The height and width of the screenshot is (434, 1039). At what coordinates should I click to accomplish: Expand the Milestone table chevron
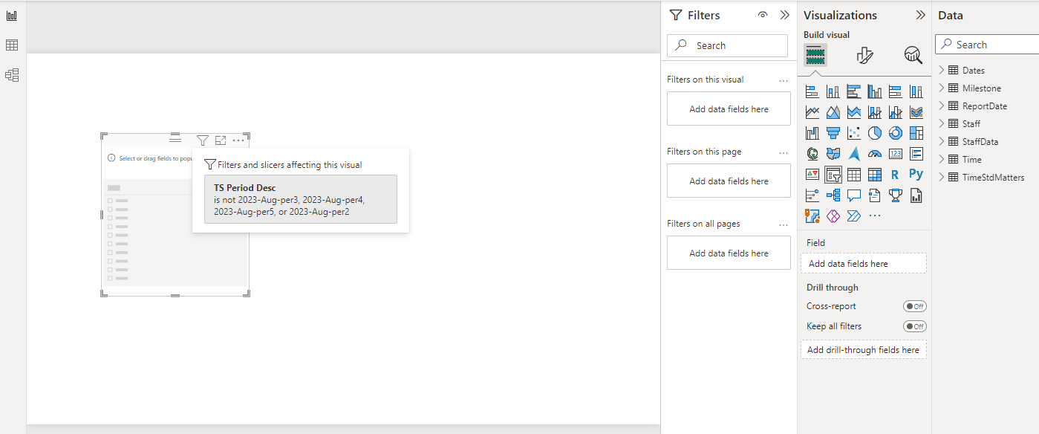point(942,88)
